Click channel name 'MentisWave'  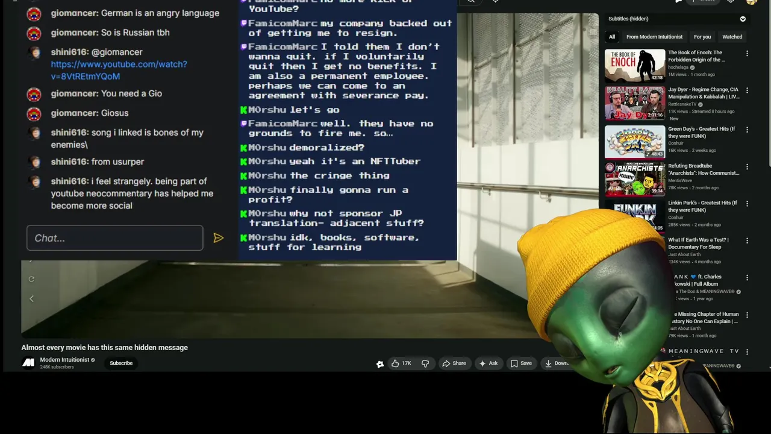point(680,180)
